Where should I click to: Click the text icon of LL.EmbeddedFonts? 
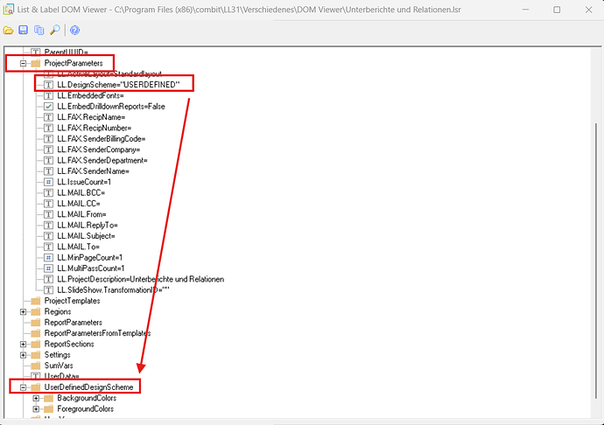coord(48,95)
